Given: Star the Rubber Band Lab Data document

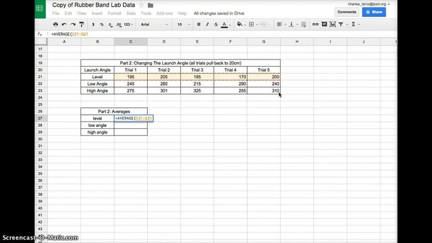Looking at the screenshot, I should [x=141, y=5].
